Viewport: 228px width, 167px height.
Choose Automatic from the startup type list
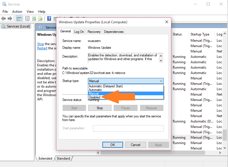pos(126,90)
